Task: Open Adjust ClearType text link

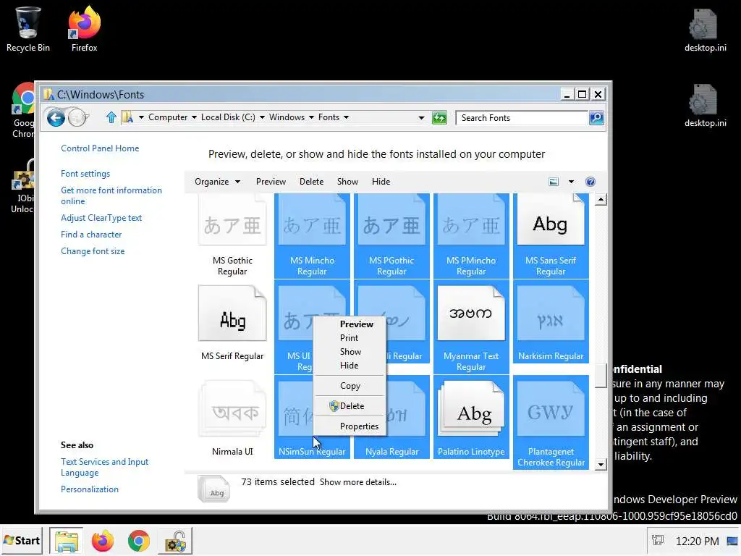Action: pyautogui.click(x=101, y=217)
